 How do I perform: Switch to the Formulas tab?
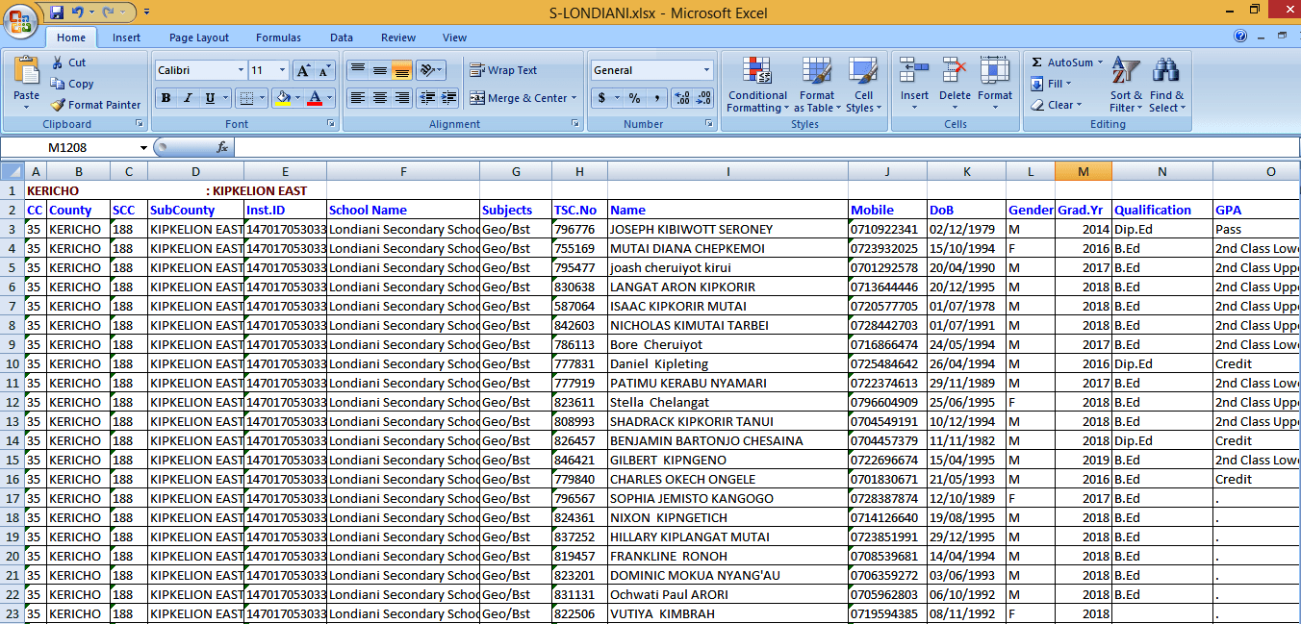278,37
